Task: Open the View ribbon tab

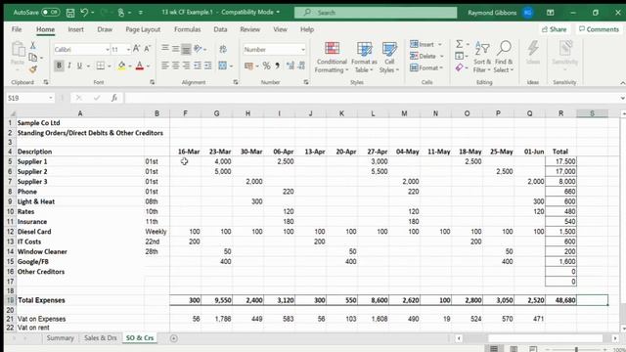Action: pyautogui.click(x=280, y=29)
